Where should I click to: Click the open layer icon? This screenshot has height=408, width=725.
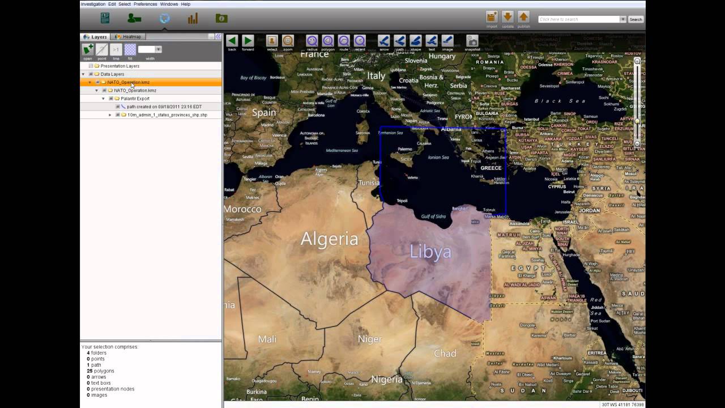(88, 49)
